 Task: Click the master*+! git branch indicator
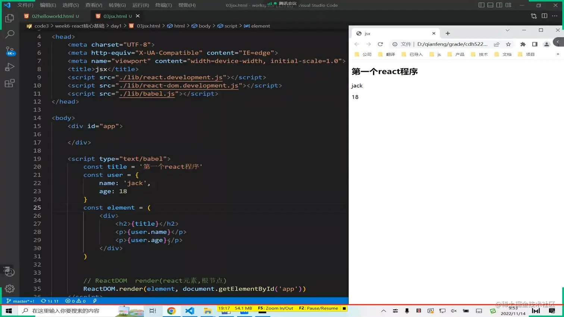[x=21, y=301]
